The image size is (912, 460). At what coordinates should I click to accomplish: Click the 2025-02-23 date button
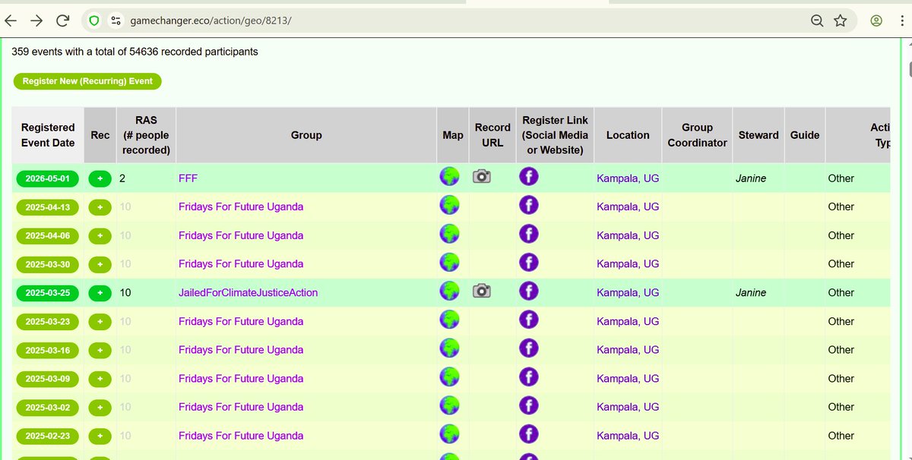47,436
